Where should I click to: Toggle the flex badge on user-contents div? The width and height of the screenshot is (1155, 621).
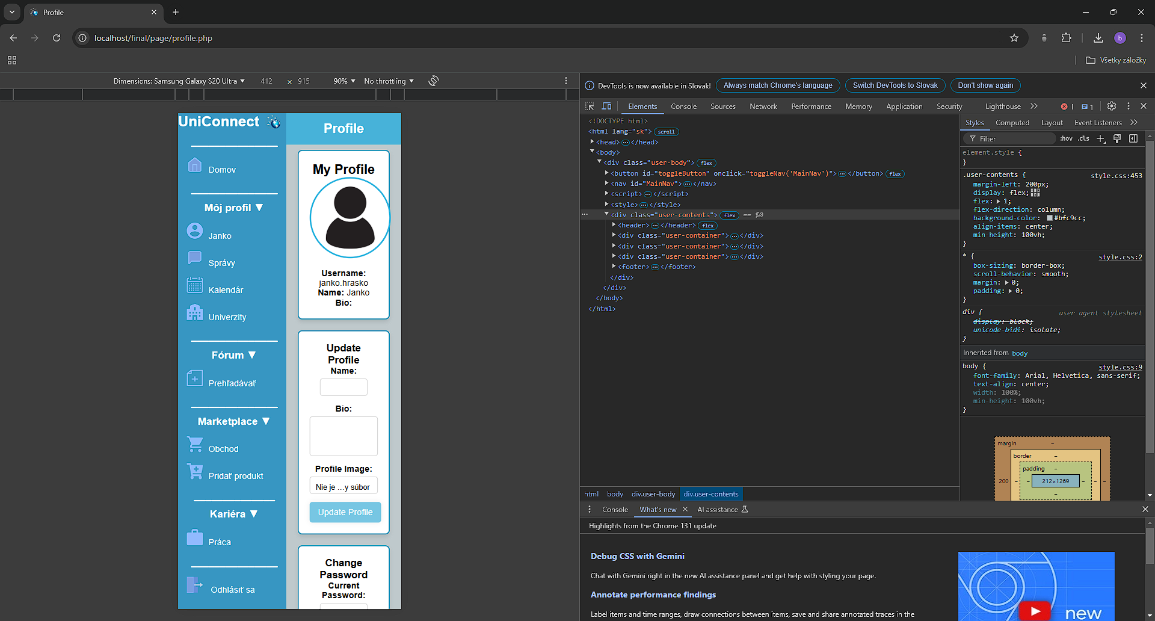pyautogui.click(x=730, y=215)
